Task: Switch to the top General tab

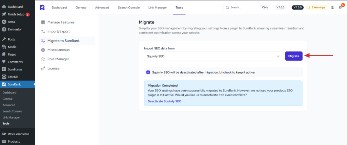Action: coord(81,7)
